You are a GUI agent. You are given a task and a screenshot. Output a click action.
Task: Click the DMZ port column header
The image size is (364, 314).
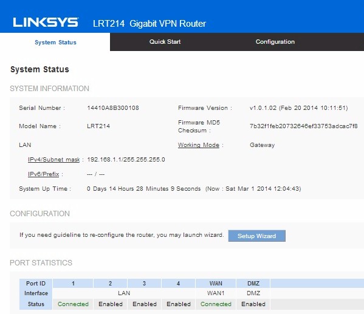coord(253,284)
